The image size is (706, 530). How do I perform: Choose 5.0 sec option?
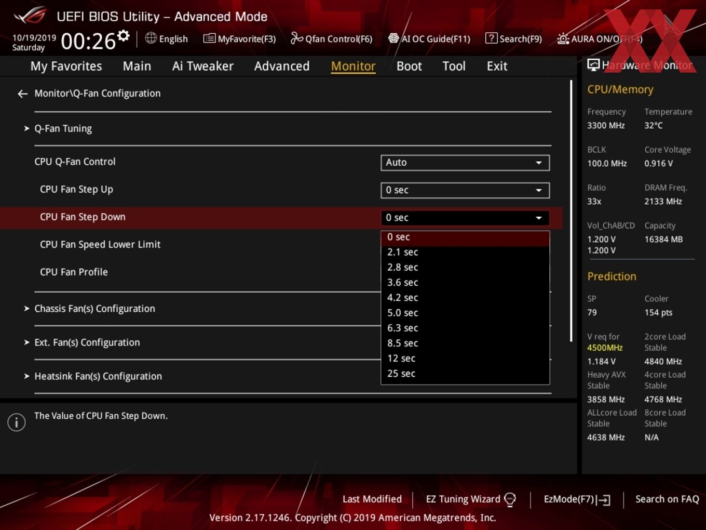[x=465, y=313]
